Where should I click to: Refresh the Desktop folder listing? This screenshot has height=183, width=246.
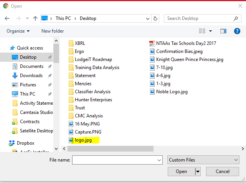pos(155,18)
